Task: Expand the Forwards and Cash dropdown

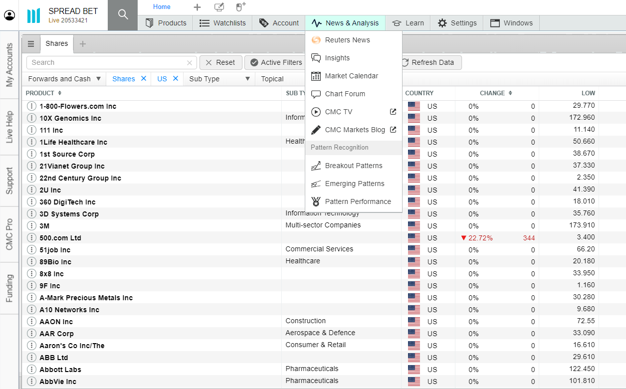Action: coord(64,79)
